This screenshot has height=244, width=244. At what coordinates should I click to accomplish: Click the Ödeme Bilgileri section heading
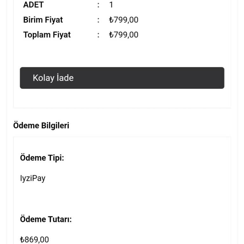pyautogui.click(x=41, y=125)
